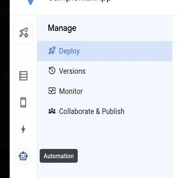Click the people group icon beside Collaborate
This screenshot has width=178, height=178.
pos(52,111)
